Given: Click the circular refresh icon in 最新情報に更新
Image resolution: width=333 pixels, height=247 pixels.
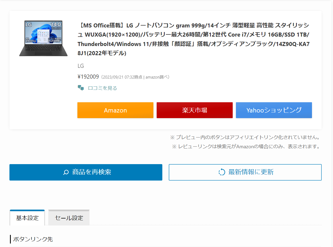Looking at the screenshot, I should point(222,172).
